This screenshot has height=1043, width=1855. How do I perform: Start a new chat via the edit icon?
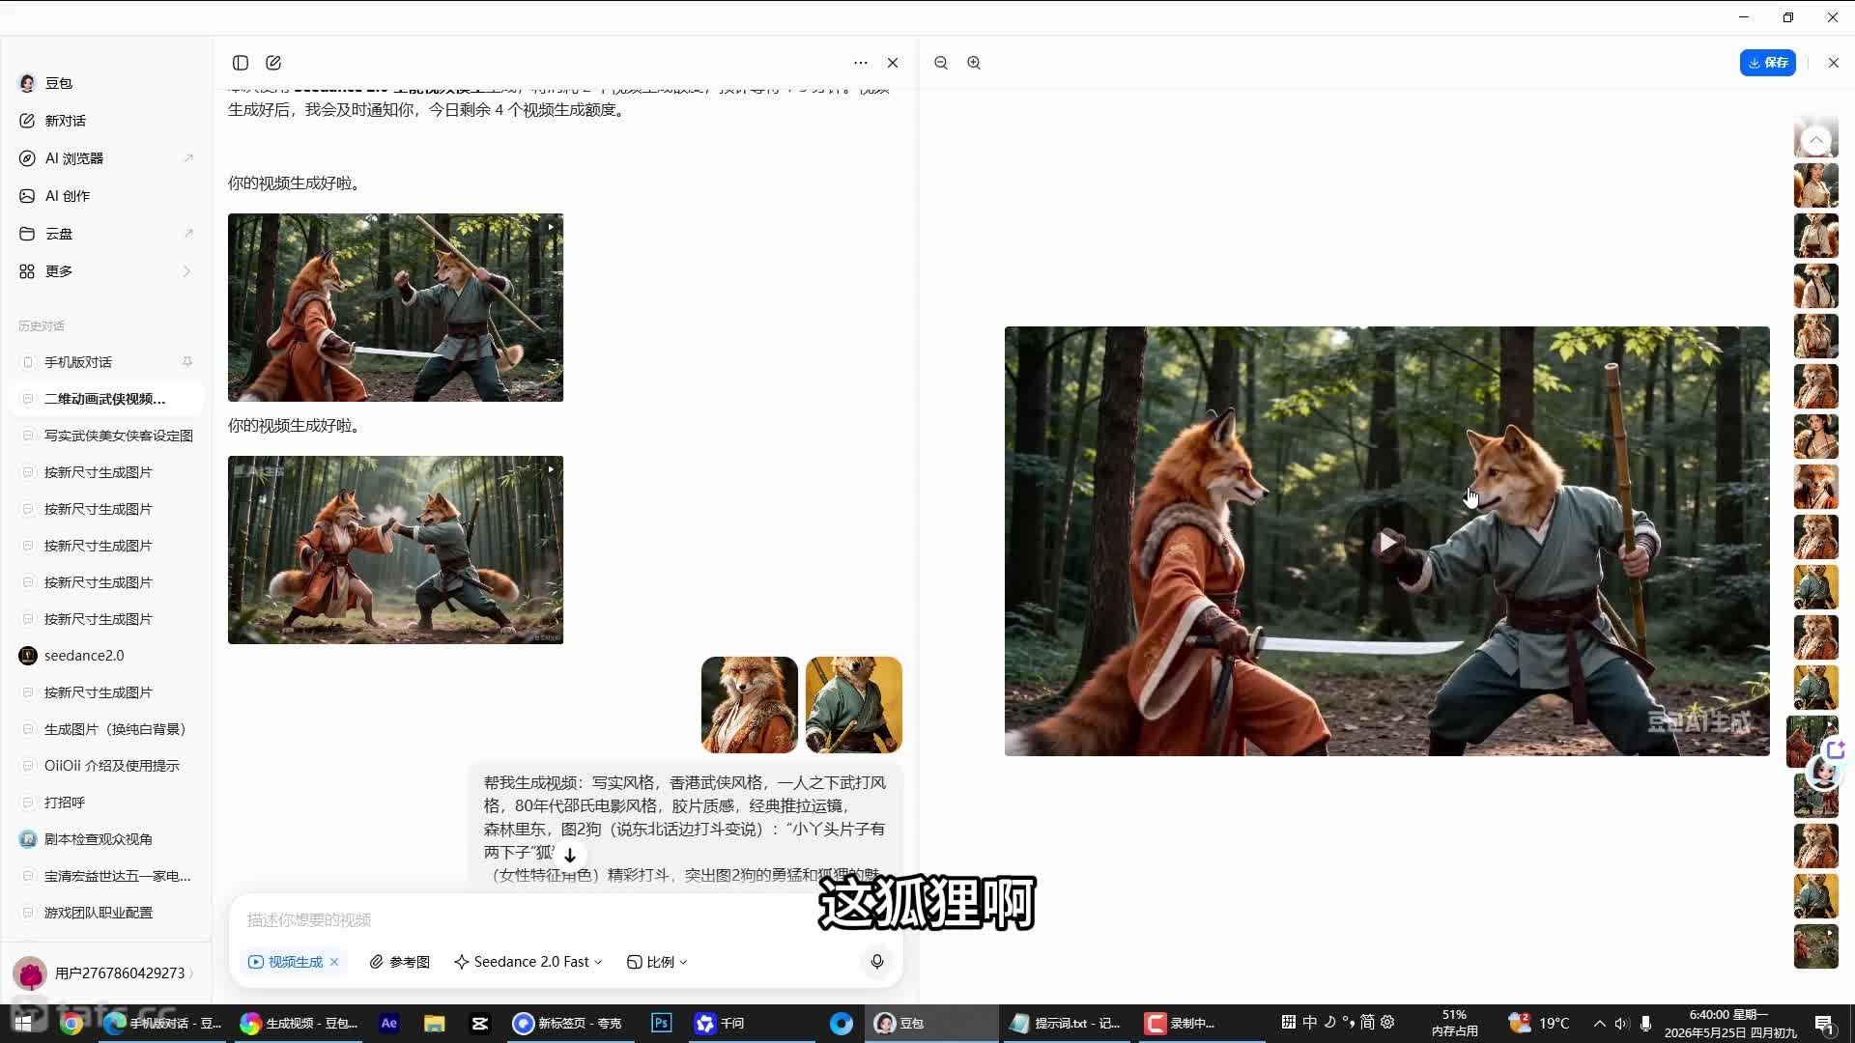[x=273, y=63]
